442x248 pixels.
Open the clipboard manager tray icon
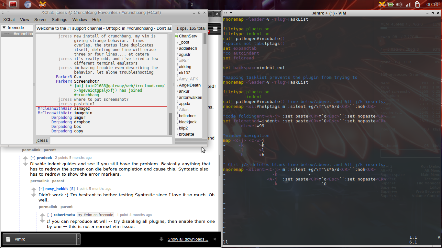417,4
